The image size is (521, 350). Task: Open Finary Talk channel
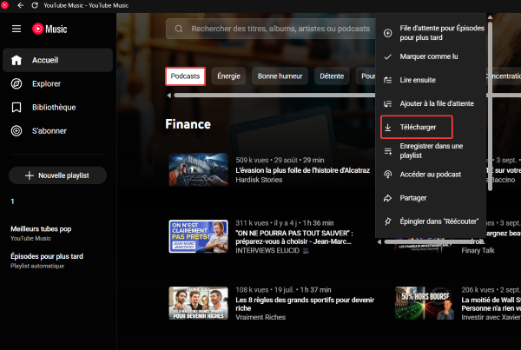(478, 251)
